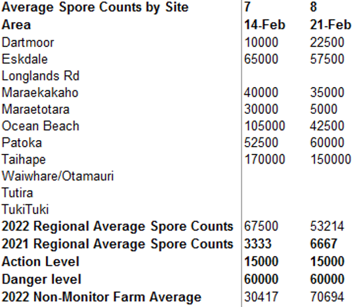Click the Action Level row label

[x=41, y=262]
